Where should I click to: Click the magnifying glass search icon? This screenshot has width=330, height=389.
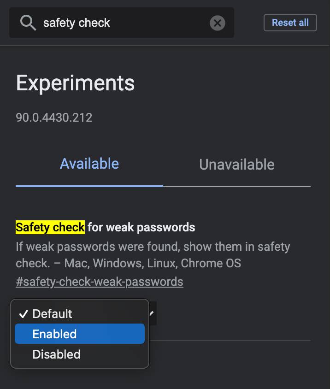[x=28, y=23]
